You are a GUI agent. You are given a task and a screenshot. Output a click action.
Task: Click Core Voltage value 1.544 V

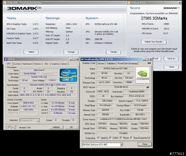pyautogui.click(x=52, y=80)
